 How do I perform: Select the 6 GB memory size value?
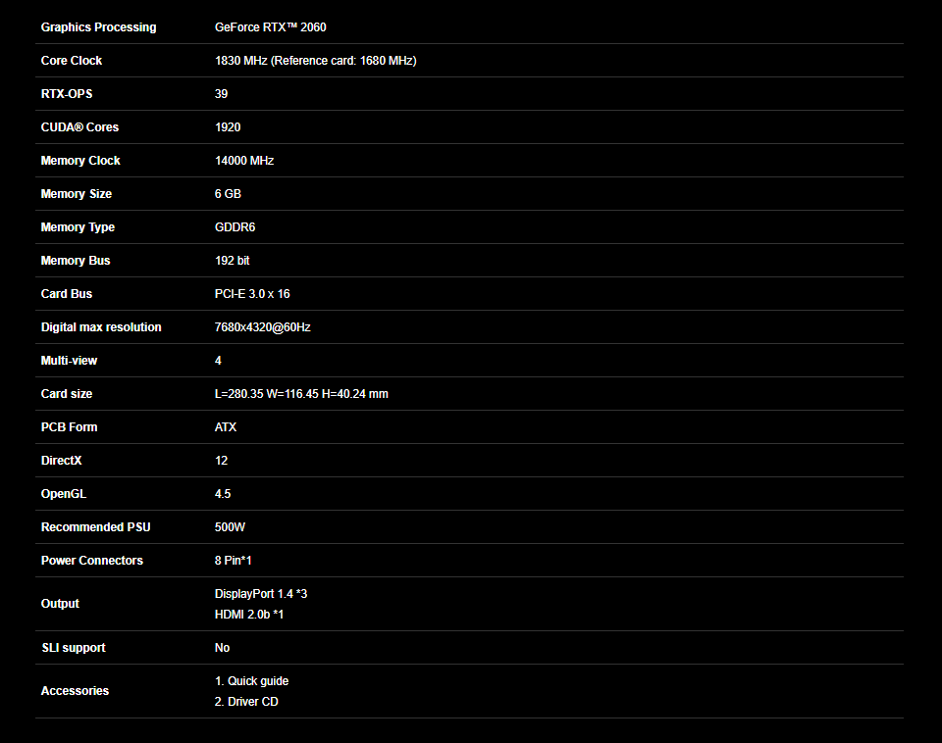click(x=228, y=194)
